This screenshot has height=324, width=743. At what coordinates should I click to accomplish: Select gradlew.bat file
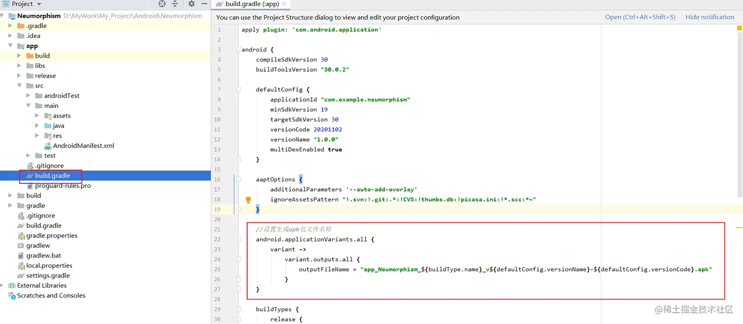click(x=44, y=256)
